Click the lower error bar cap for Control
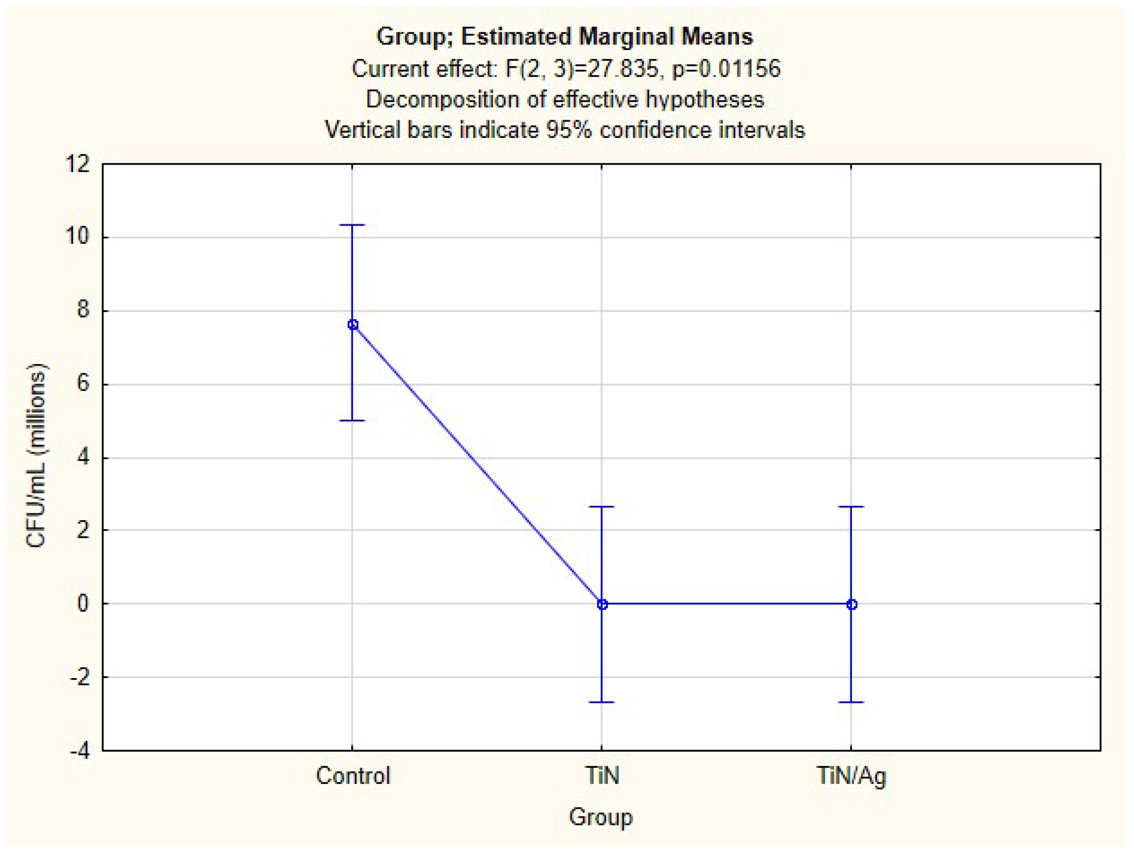 (352, 421)
